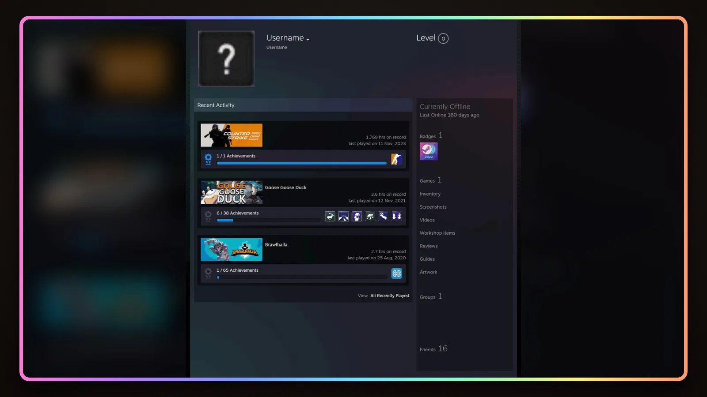Open the Username dropdown arrow
The width and height of the screenshot is (707, 397).
tap(308, 40)
